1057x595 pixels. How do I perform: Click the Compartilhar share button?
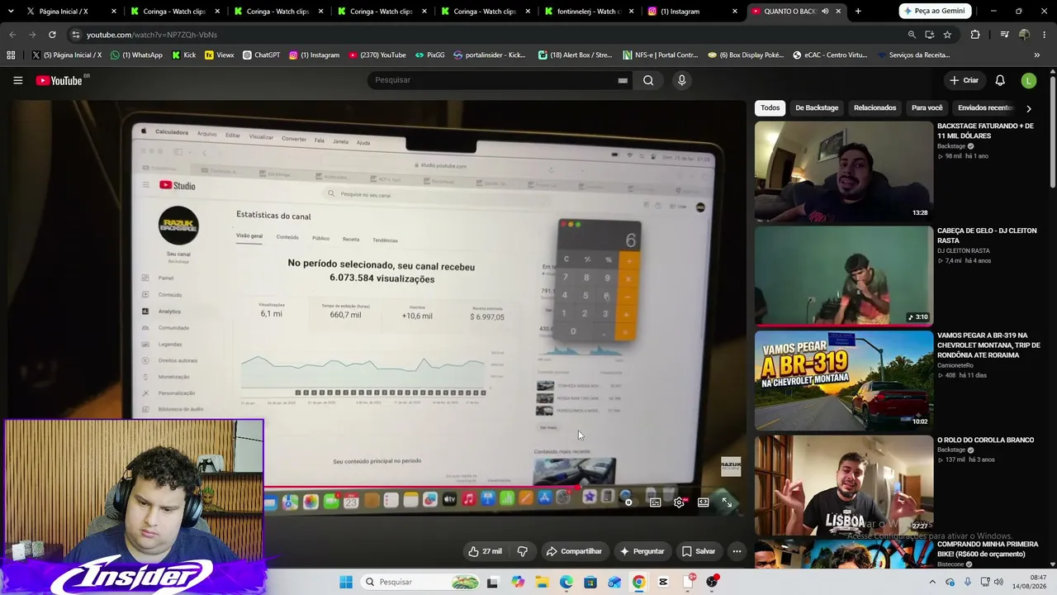tap(574, 551)
